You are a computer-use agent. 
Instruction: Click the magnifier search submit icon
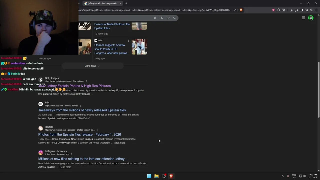pos(174,18)
